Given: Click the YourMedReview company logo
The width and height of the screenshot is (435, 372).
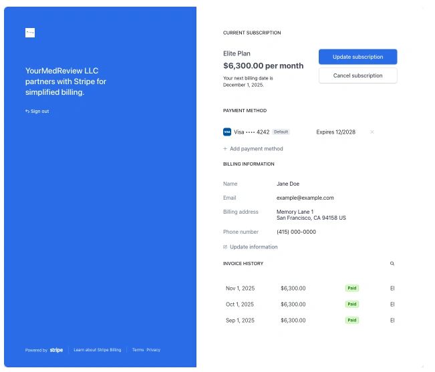Looking at the screenshot, I should [x=30, y=33].
